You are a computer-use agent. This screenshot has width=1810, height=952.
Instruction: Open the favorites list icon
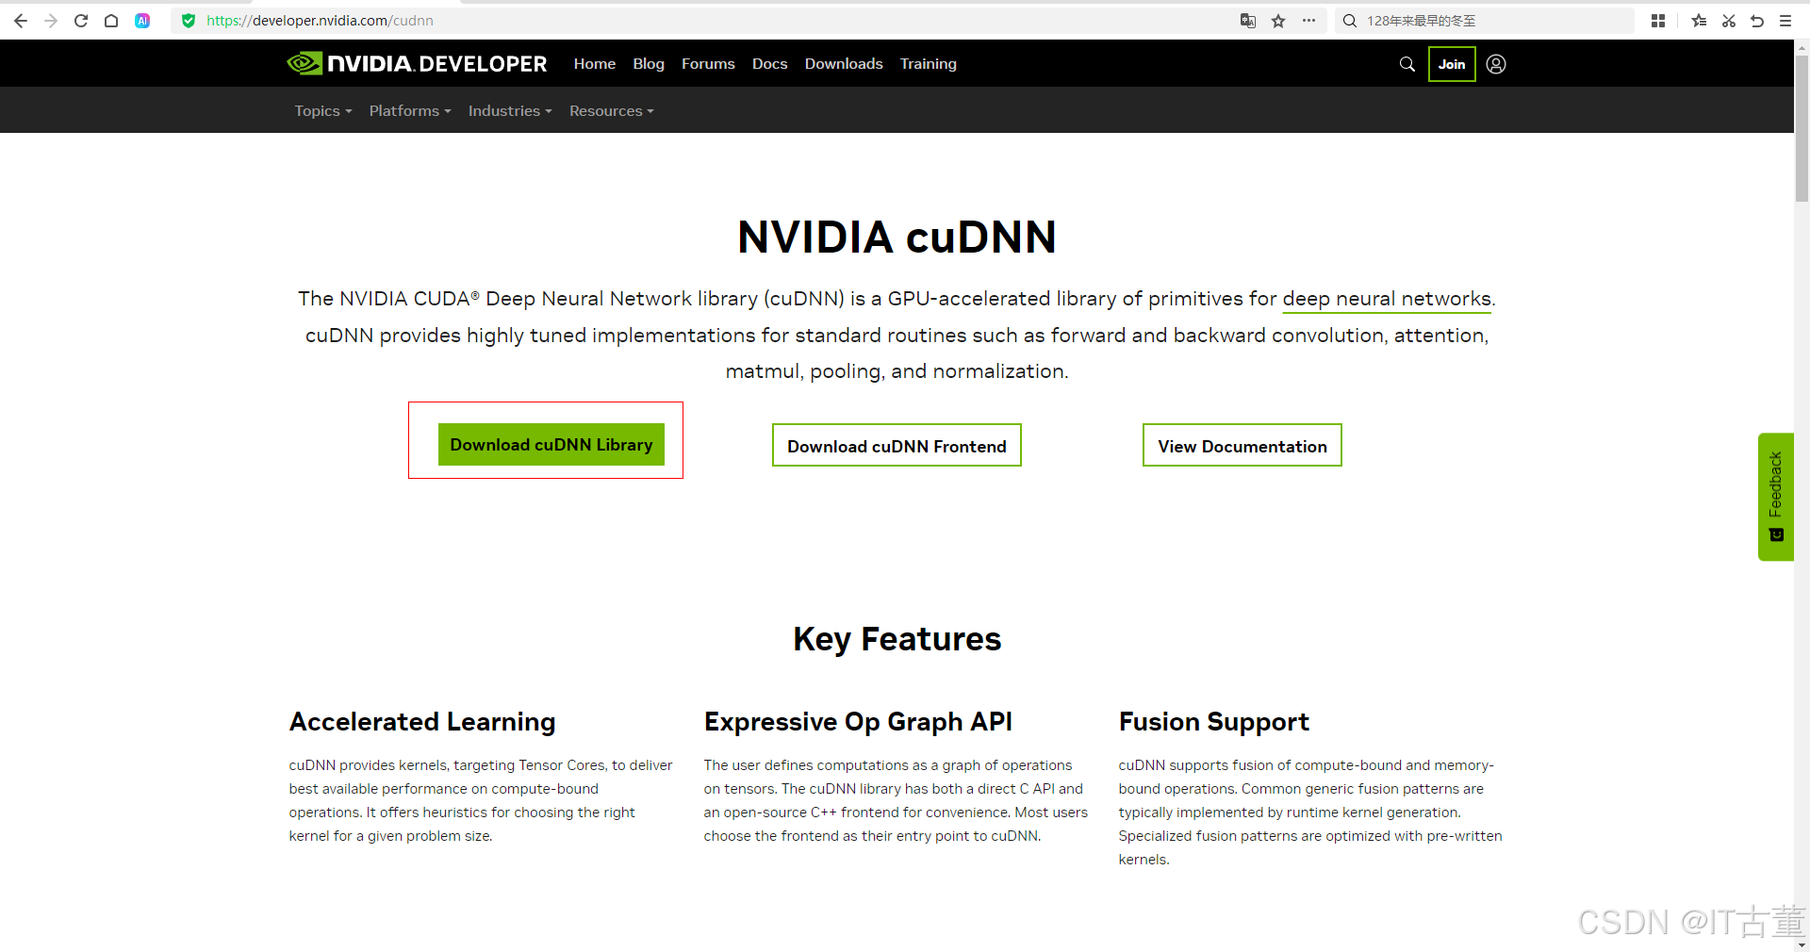pos(1699,21)
